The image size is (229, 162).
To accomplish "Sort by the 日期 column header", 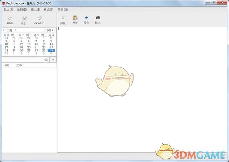I will [7, 65].
